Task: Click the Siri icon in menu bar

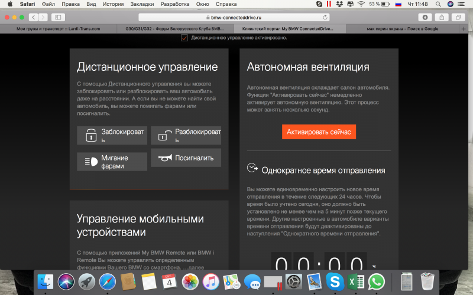Action: [x=451, y=4]
